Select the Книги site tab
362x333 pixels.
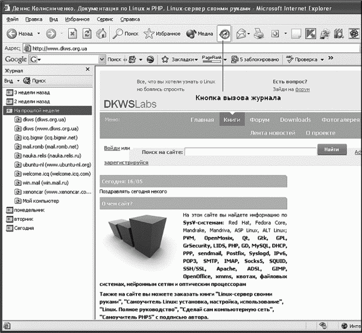(x=232, y=119)
